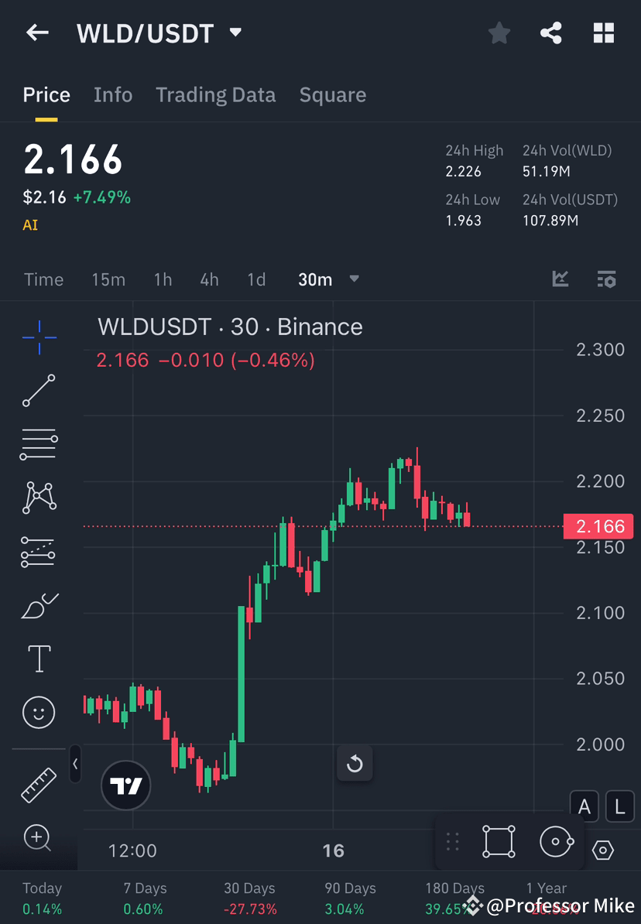Open the horizontal lines drawing tool
Image resolution: width=641 pixels, height=924 pixels.
39,444
